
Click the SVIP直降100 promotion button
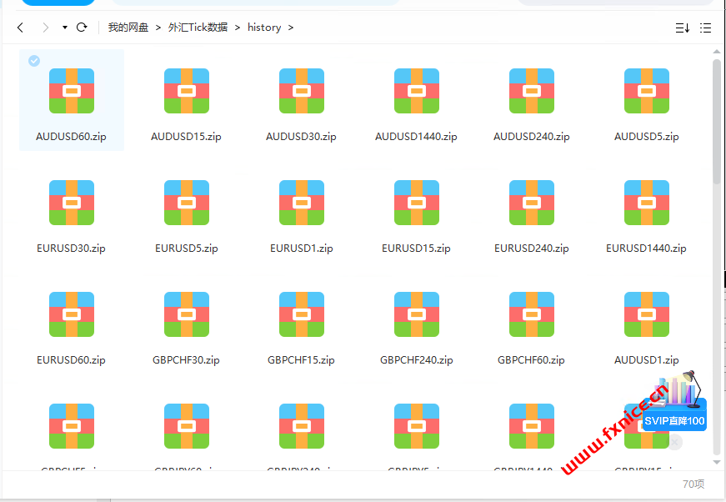[x=674, y=421]
